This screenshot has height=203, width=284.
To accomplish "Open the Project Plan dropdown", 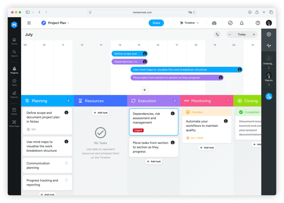I will [55, 23].
